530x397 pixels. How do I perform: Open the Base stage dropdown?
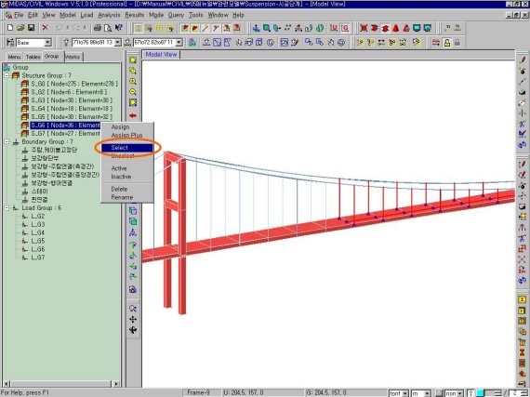click(x=47, y=43)
